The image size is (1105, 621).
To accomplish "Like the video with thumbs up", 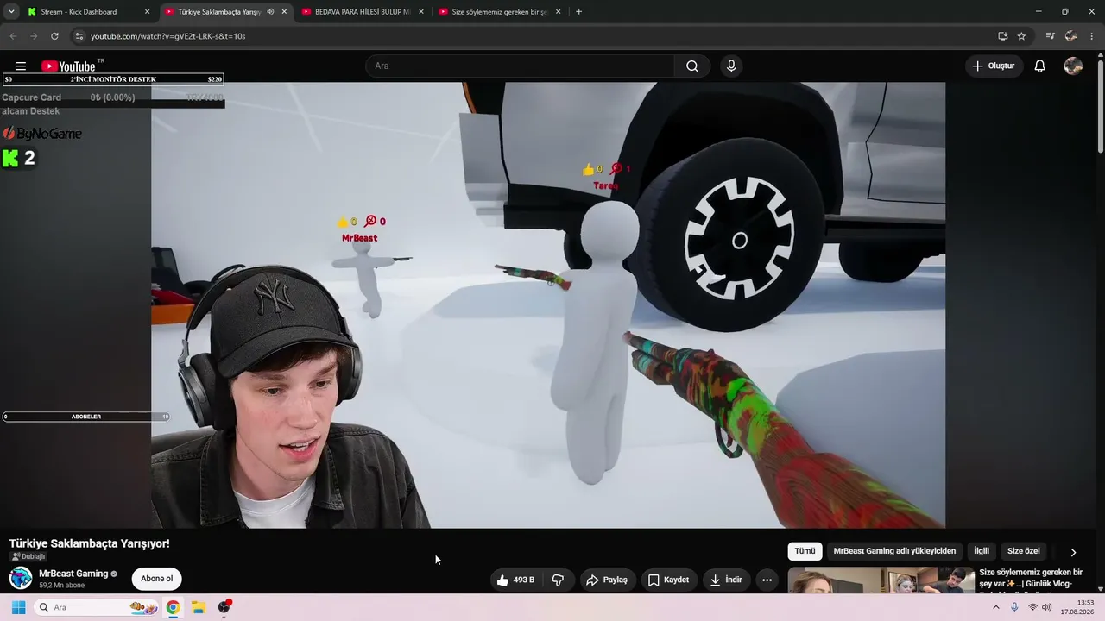I will pos(515,580).
